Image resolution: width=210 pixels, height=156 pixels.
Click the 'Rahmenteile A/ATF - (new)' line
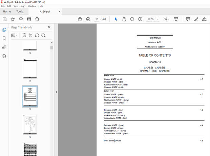coord(116,100)
